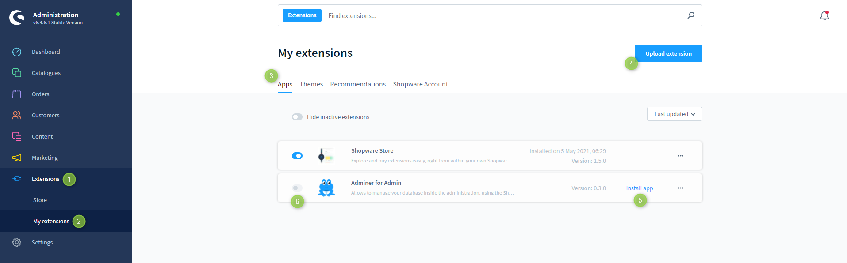Toggle Hide inactive extensions switch

coord(297,117)
